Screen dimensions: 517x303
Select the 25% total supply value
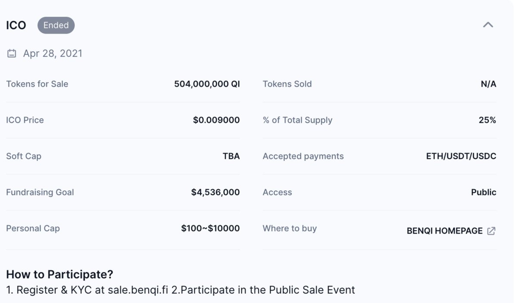click(487, 120)
